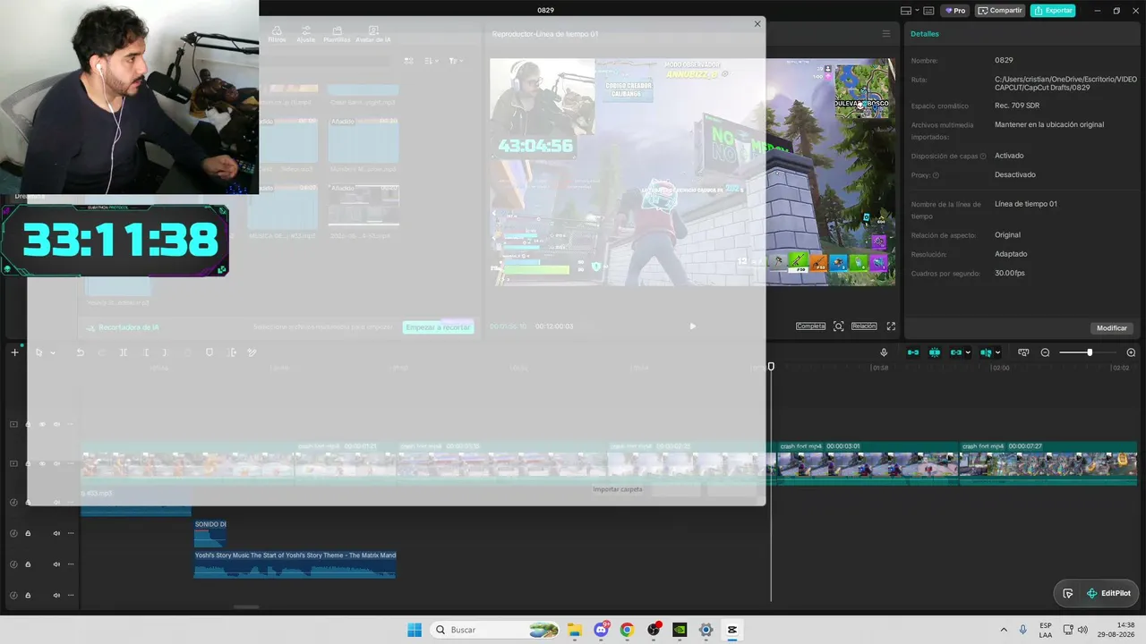The height and width of the screenshot is (644, 1146).
Task: Click the NVIDIA app icon in taskbar
Action: click(680, 630)
